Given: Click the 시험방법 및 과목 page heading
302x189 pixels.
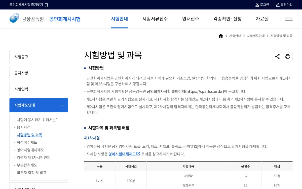Looking at the screenshot, I should pyautogui.click(x=113, y=55).
